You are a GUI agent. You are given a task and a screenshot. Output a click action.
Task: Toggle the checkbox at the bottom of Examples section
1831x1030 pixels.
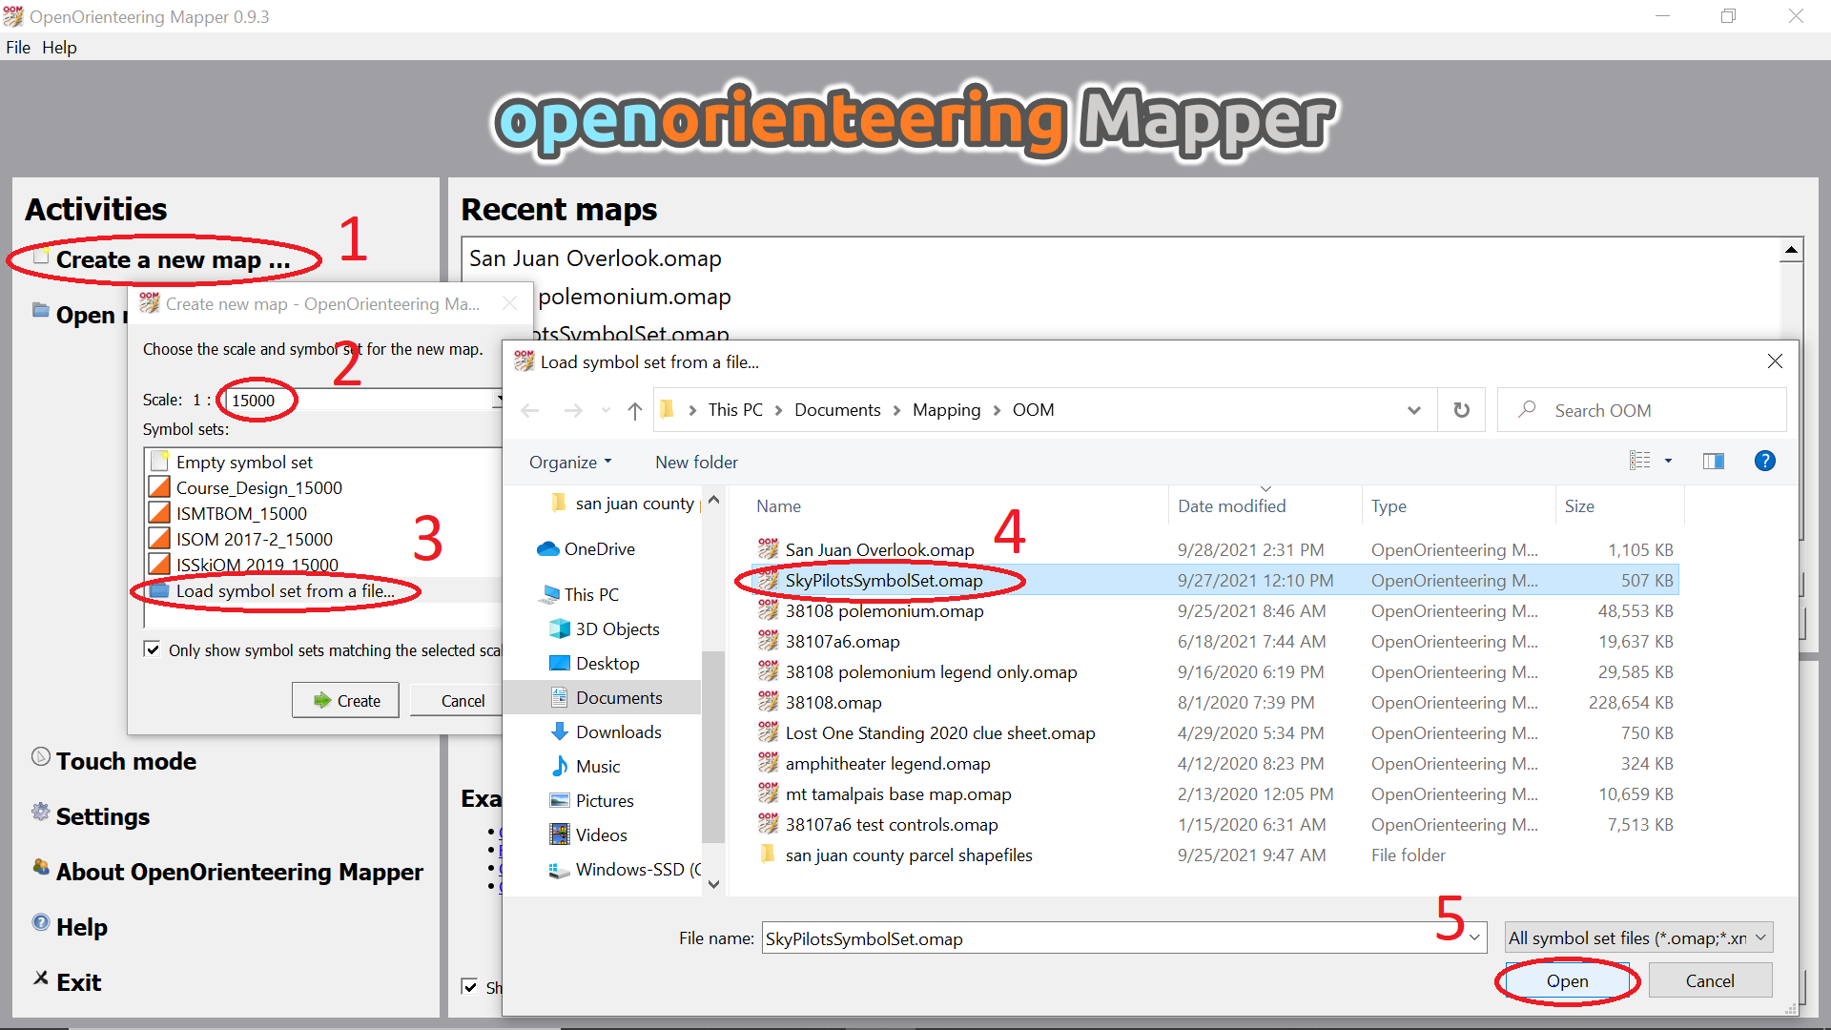pyautogui.click(x=471, y=987)
